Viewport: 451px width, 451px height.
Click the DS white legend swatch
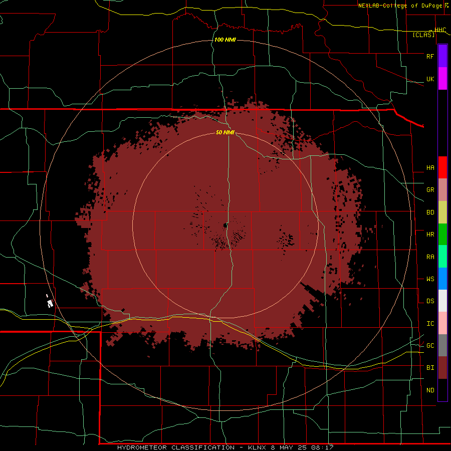pos(442,301)
